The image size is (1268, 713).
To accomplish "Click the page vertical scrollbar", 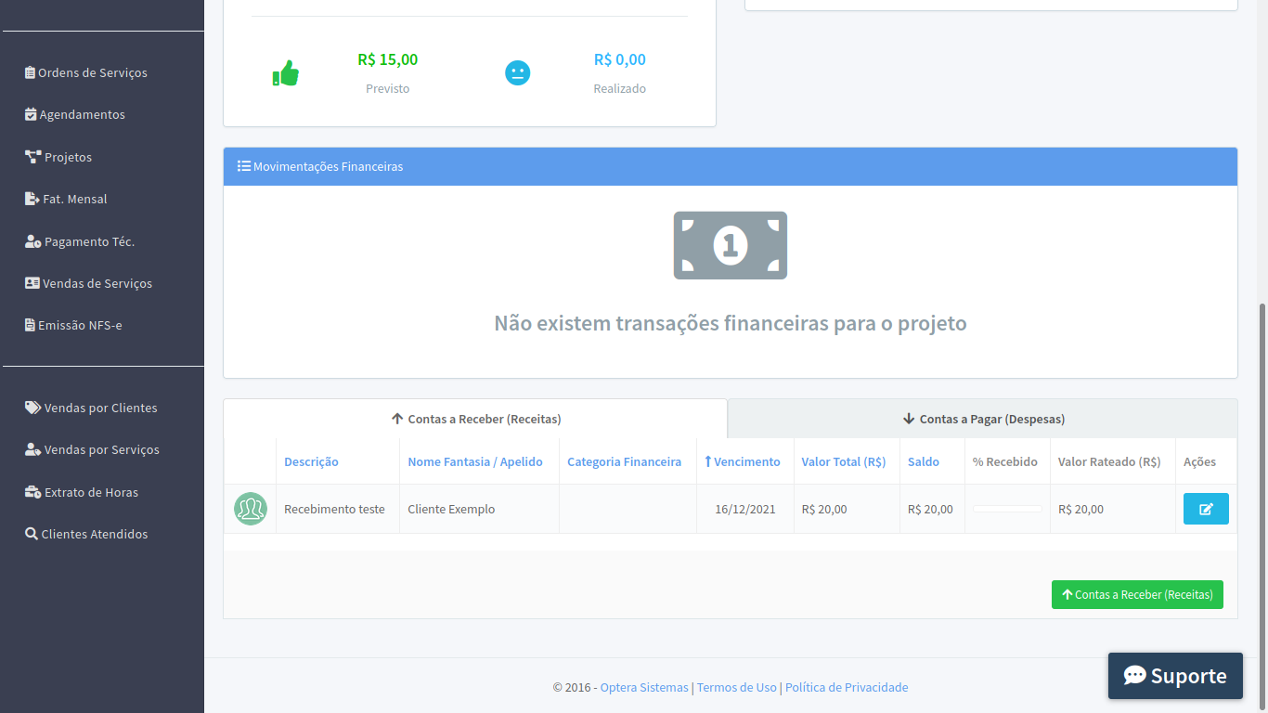I will [1262, 464].
